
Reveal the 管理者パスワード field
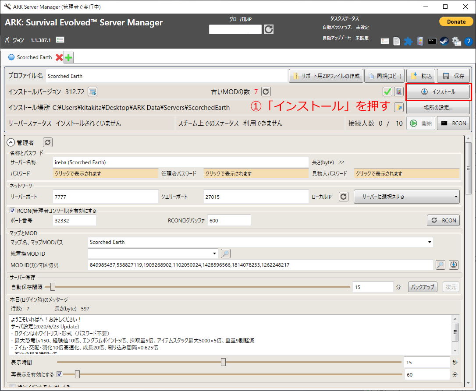point(256,173)
